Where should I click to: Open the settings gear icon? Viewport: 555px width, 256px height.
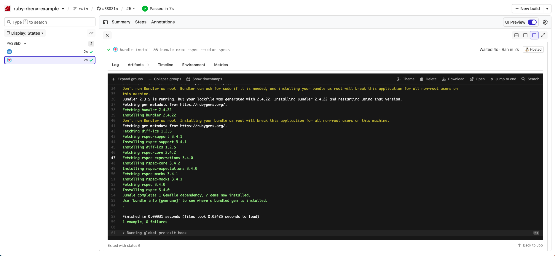[x=545, y=22]
